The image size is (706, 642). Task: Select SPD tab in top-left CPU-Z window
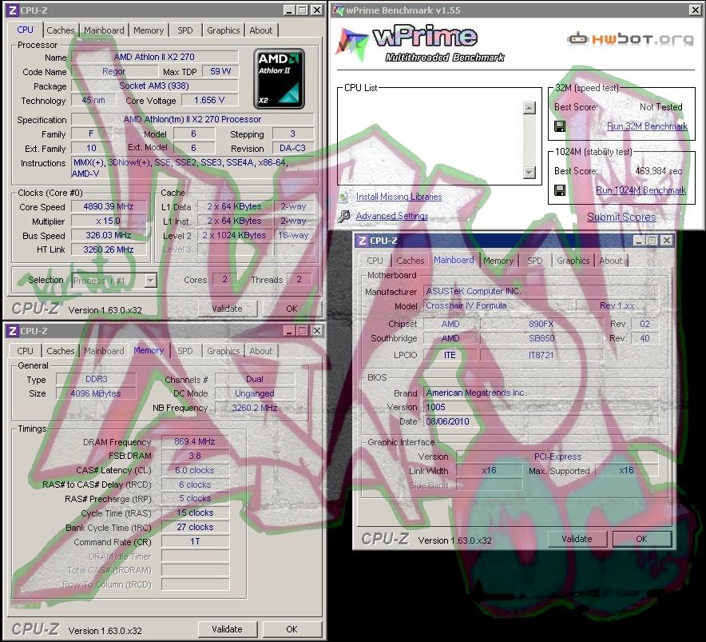184,30
